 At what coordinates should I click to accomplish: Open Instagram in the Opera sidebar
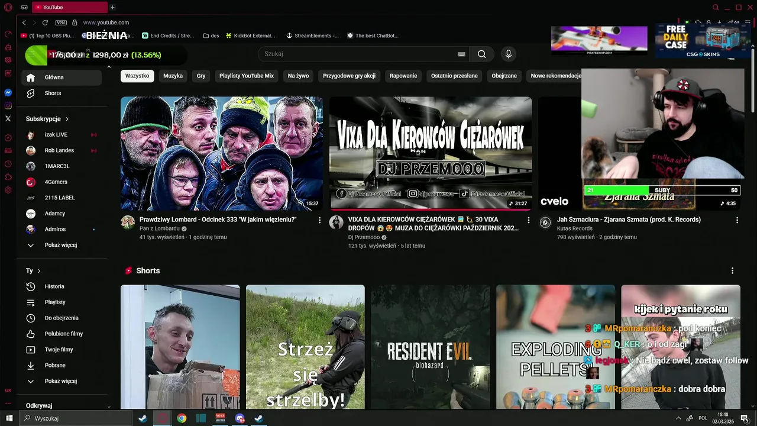click(8, 106)
